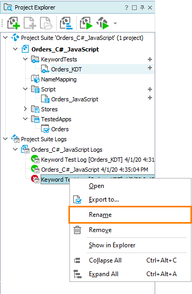
Task: Select the Orders tested application item
Action: 60,129
